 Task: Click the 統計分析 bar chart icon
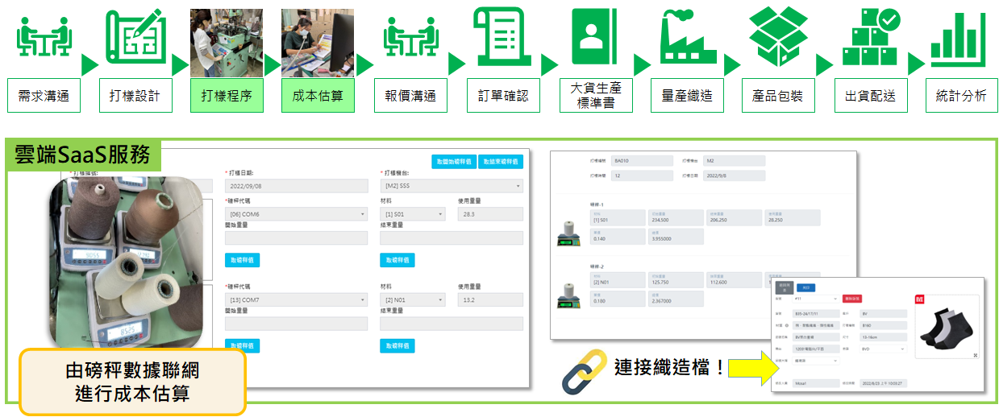[x=959, y=40]
